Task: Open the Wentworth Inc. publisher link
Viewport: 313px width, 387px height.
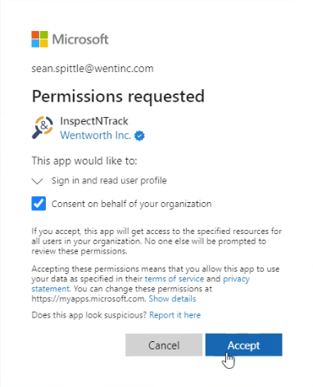Action: click(x=96, y=135)
